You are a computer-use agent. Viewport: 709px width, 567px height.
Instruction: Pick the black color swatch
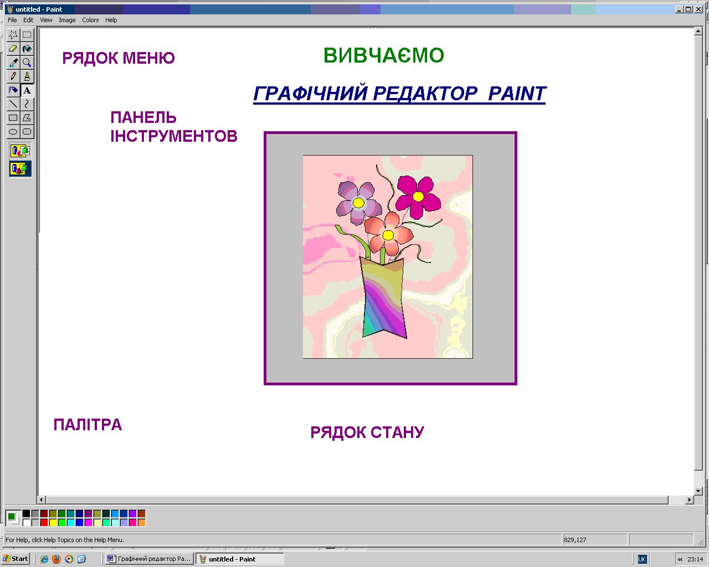[x=27, y=514]
